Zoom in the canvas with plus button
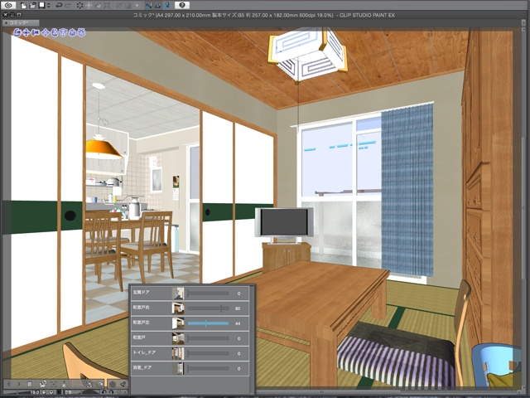 [x=51, y=392]
